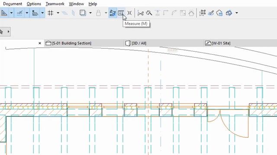Expand dropdown next to Trace icon
This screenshot has height=155, width=277.
(x=90, y=13)
